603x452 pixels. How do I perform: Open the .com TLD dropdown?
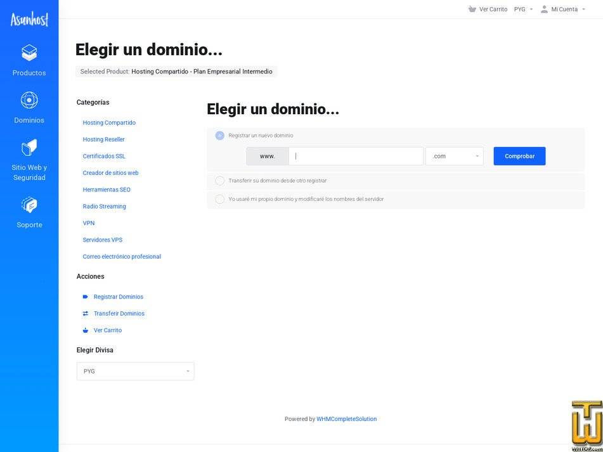coord(454,156)
